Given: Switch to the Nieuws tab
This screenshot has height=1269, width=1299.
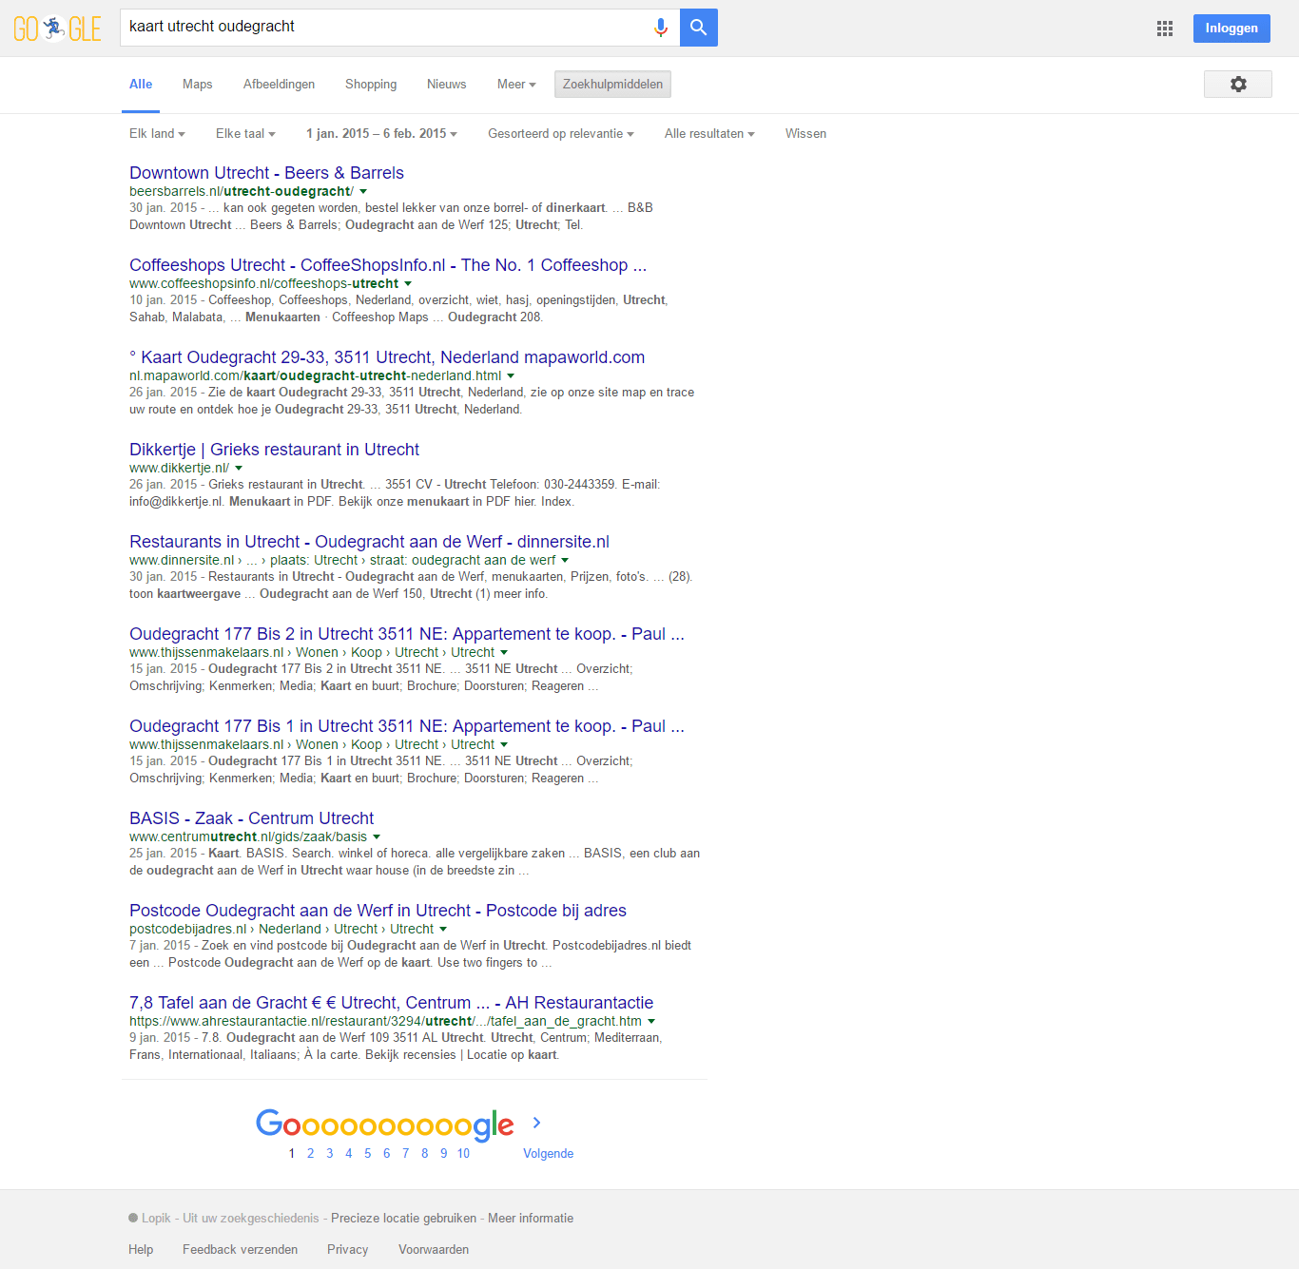Looking at the screenshot, I should tap(447, 84).
